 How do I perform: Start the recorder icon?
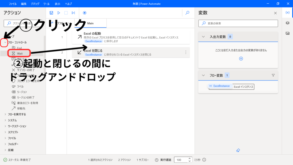coord(84,13)
